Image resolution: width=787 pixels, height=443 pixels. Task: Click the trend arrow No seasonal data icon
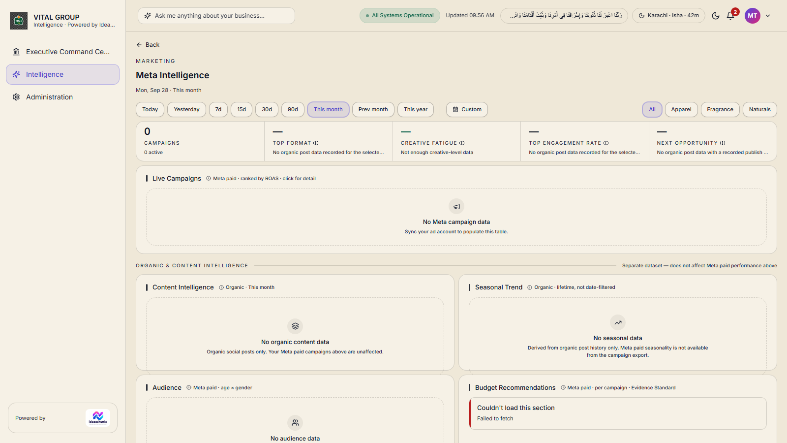618,322
